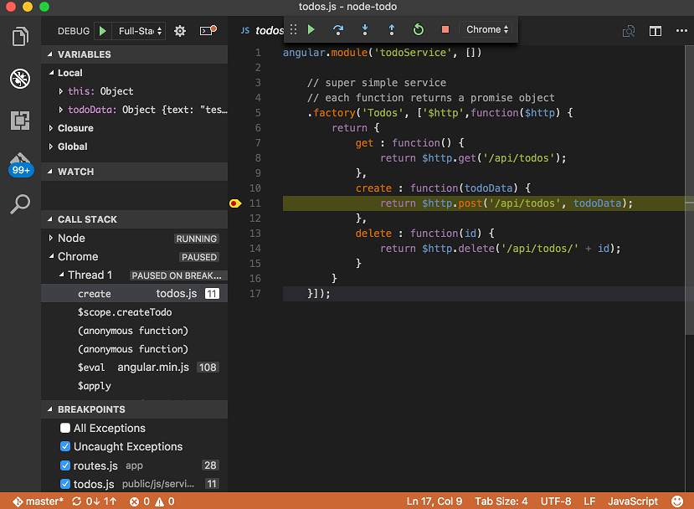Restart the debugger
This screenshot has height=509, width=694.
418,29
